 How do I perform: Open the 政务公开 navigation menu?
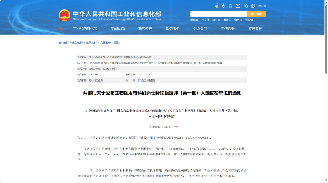point(145,28)
